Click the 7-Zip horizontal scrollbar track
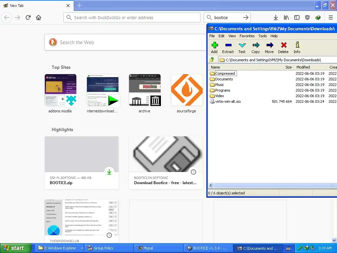 tap(275, 185)
